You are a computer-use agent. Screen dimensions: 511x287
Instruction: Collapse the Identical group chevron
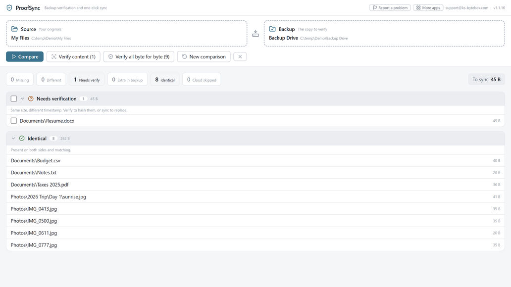click(13, 139)
